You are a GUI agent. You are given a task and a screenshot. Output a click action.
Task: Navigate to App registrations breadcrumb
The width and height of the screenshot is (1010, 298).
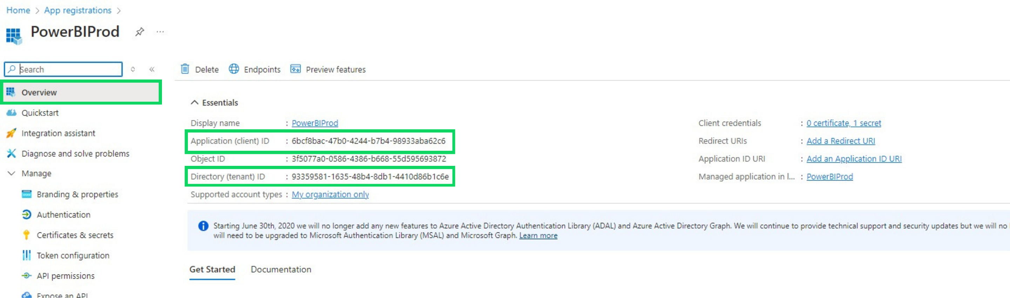pyautogui.click(x=77, y=10)
